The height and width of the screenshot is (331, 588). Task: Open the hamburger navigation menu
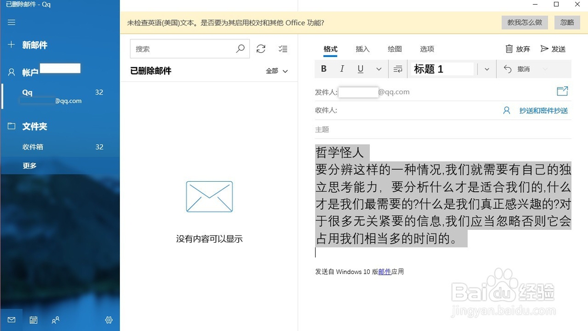click(x=12, y=22)
